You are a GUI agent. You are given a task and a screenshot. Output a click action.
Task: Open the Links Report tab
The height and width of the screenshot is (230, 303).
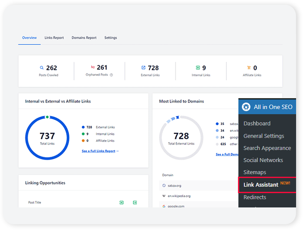[x=54, y=38]
